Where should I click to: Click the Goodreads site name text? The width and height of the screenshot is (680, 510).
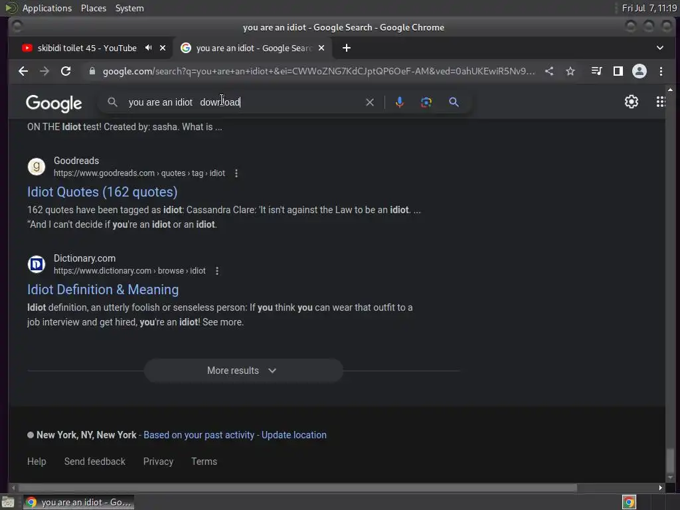(x=76, y=161)
